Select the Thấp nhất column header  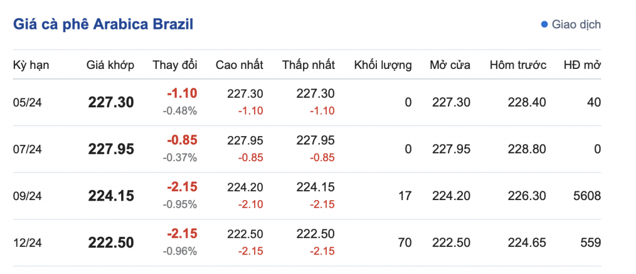pos(309,65)
